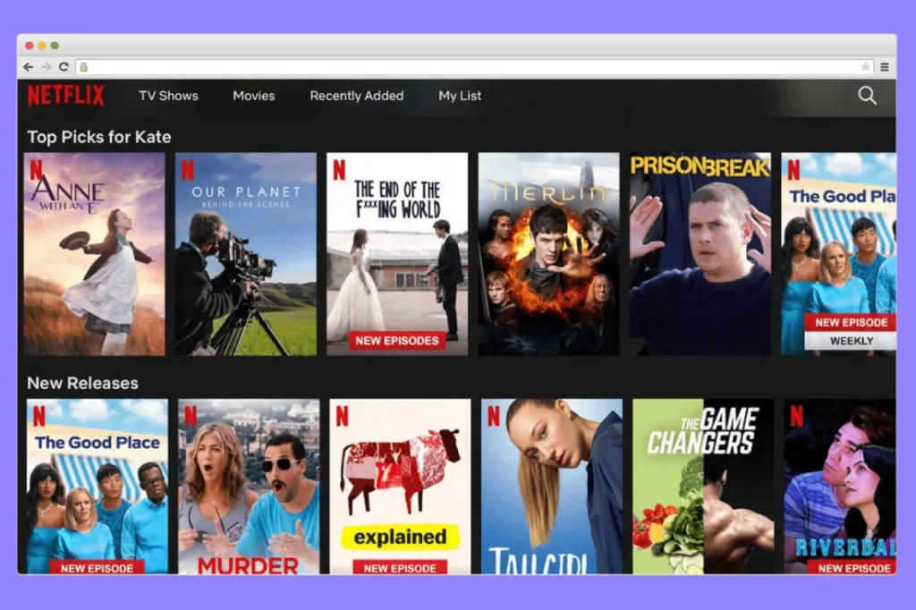Screen dimensions: 916x610
Task: Open the Prison Break poster
Action: click(700, 254)
